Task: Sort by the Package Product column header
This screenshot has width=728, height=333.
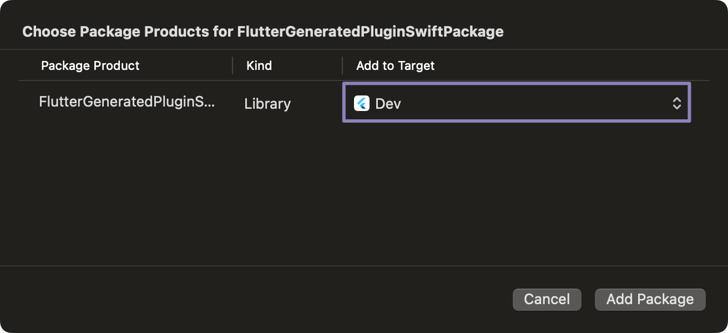Action: tap(90, 65)
